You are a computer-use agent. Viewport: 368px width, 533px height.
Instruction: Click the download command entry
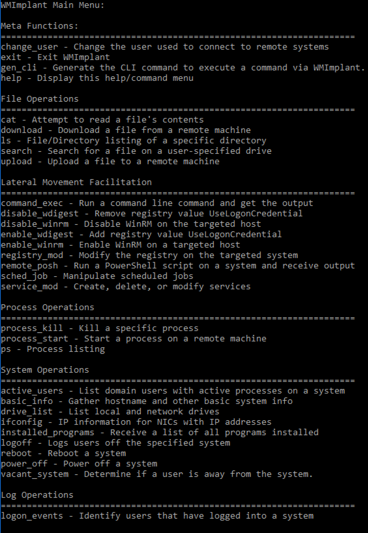tap(126, 130)
